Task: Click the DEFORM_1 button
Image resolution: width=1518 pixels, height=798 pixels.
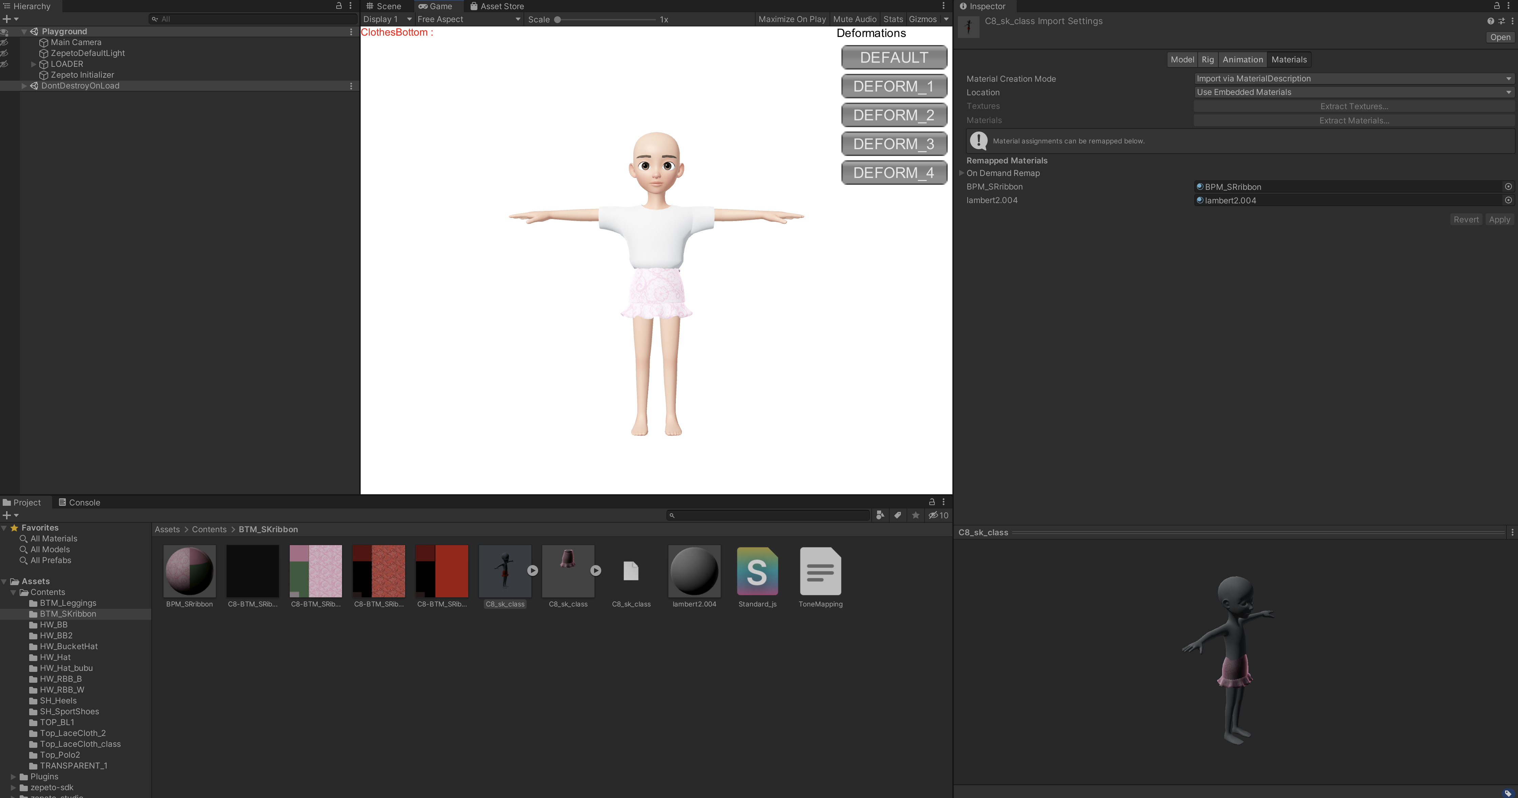Action: coord(894,86)
